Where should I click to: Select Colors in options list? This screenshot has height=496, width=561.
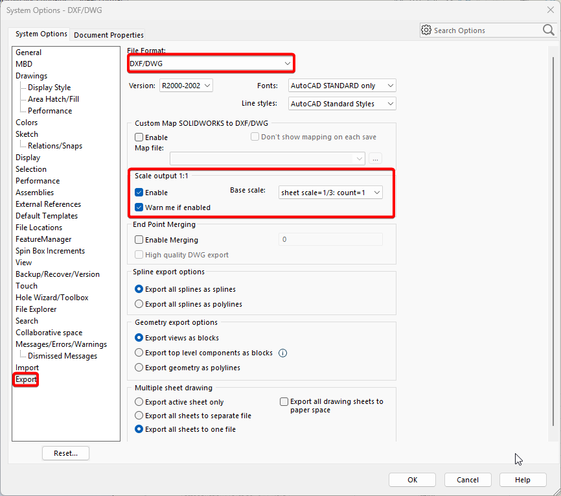pyautogui.click(x=27, y=123)
